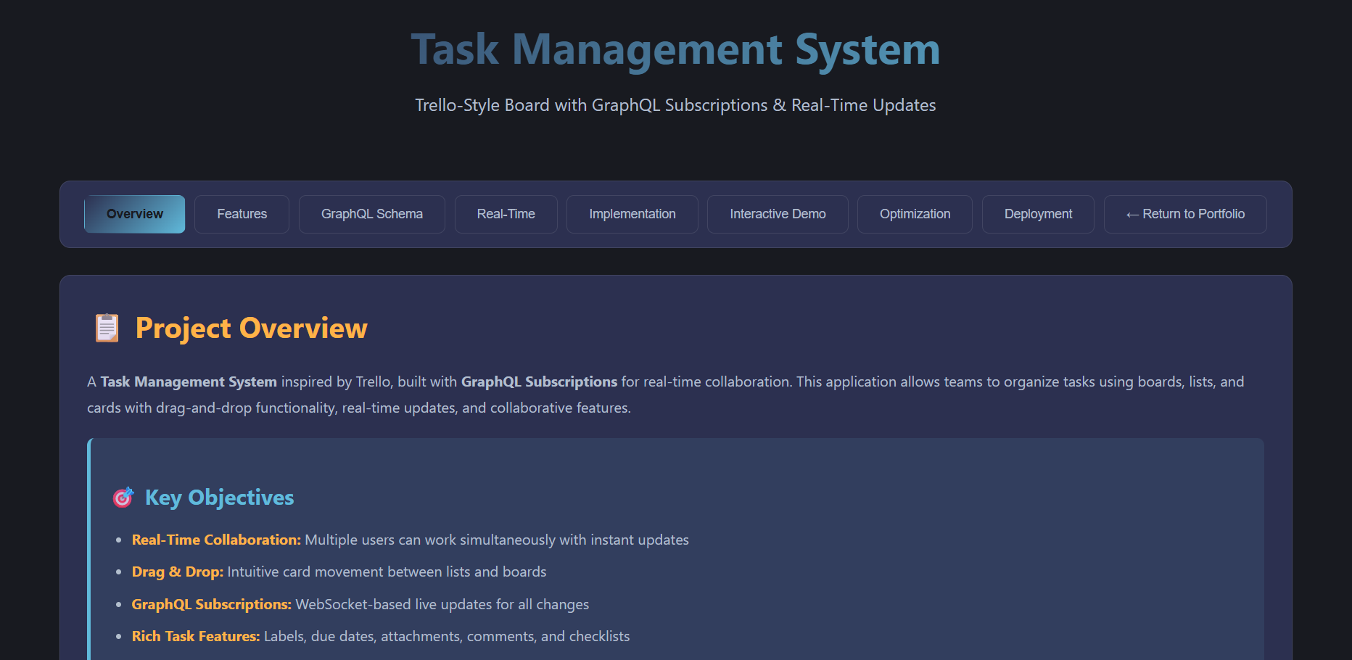Image resolution: width=1352 pixels, height=660 pixels.
Task: Open the Interactive Demo tab
Action: click(x=777, y=214)
